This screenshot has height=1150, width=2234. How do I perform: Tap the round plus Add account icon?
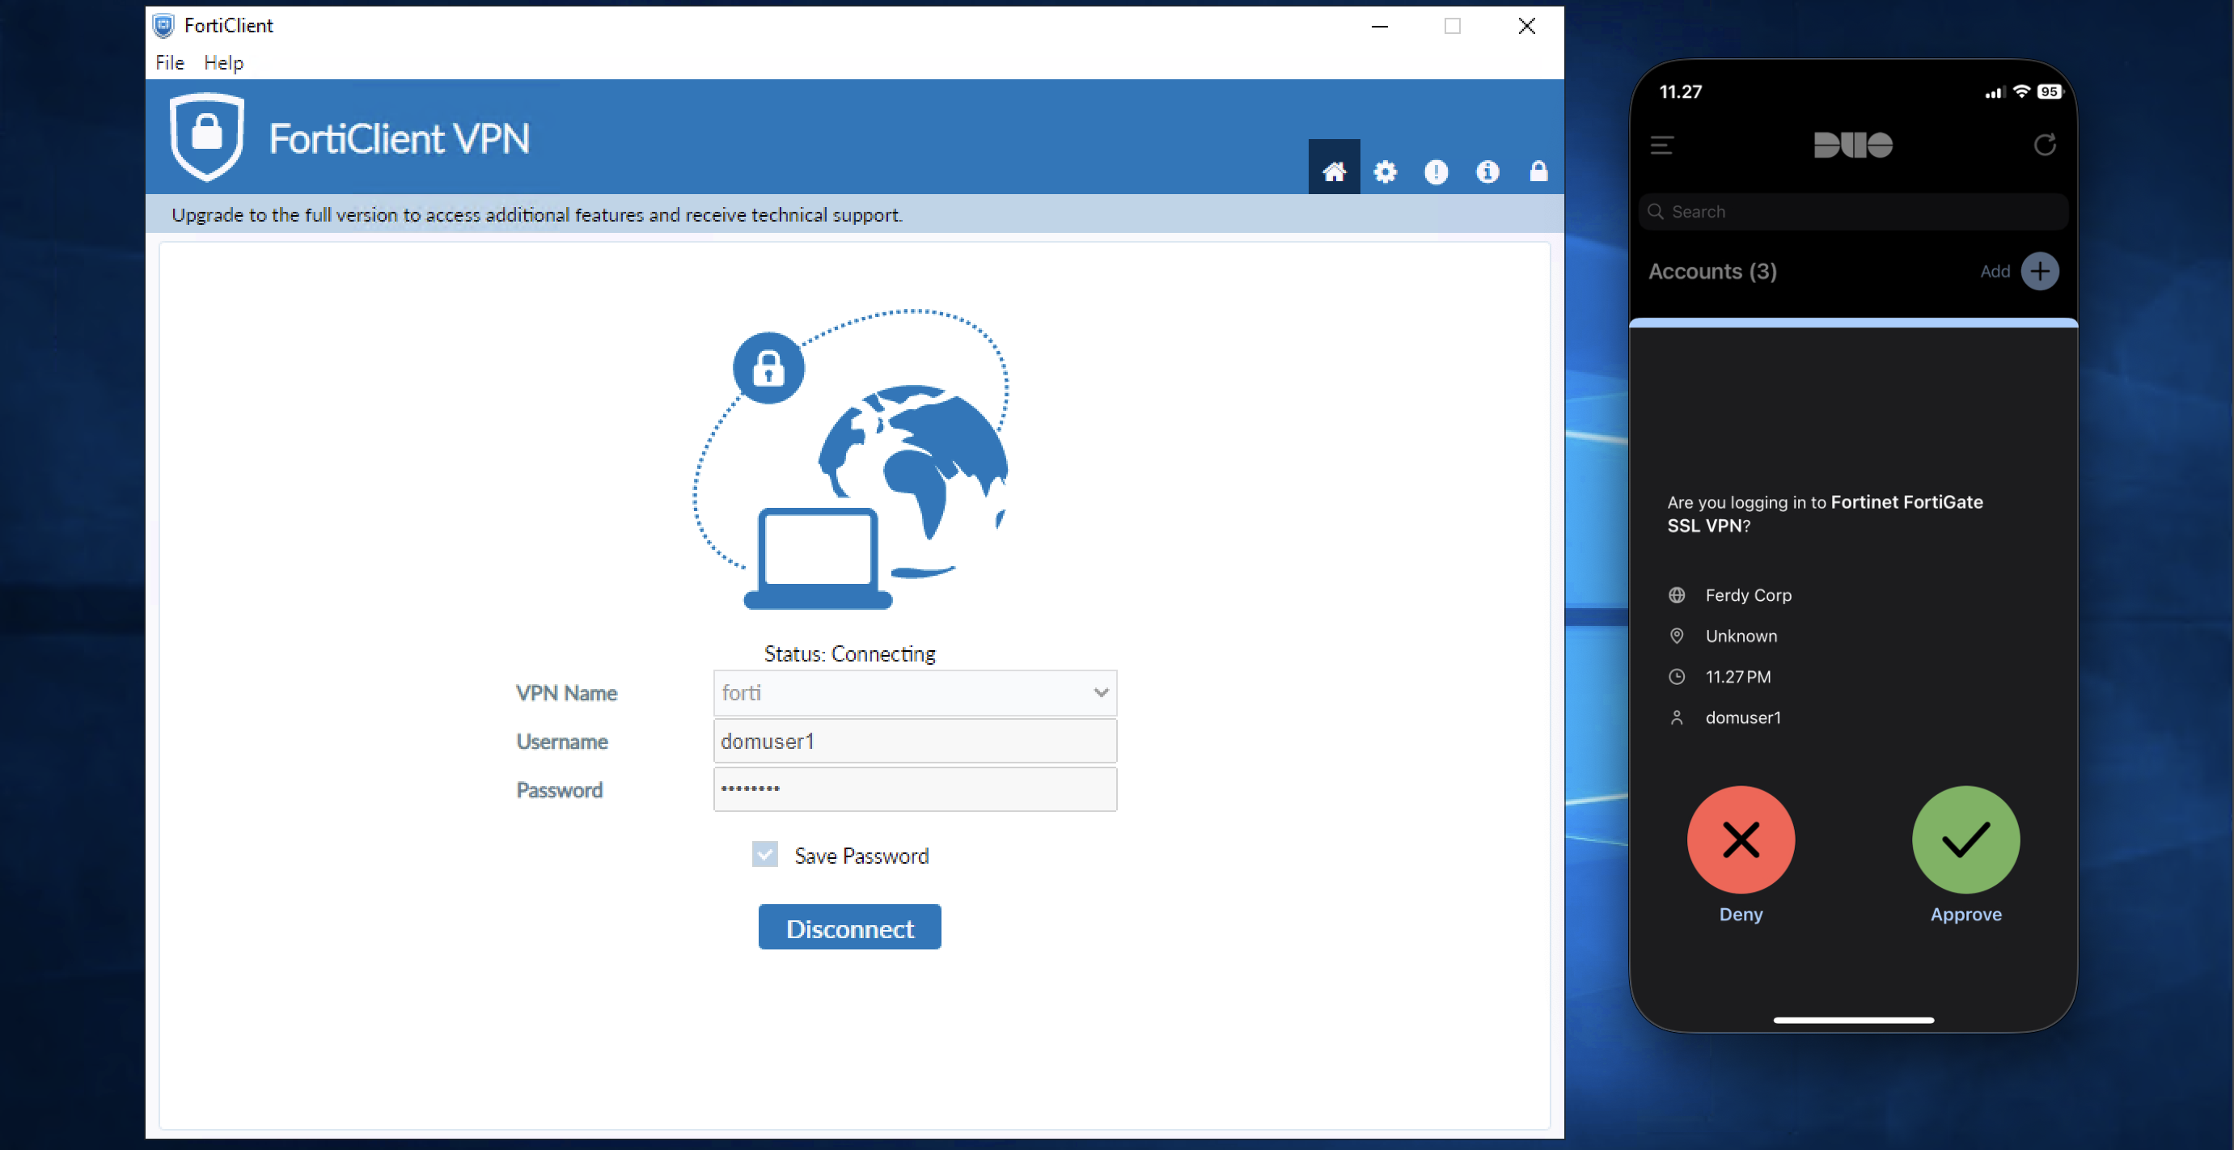[2039, 272]
